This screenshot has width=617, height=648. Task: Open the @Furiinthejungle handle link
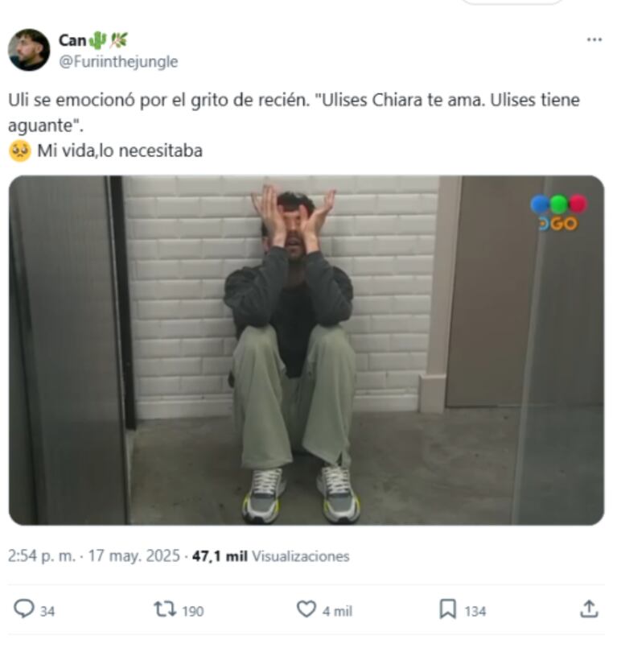118,61
